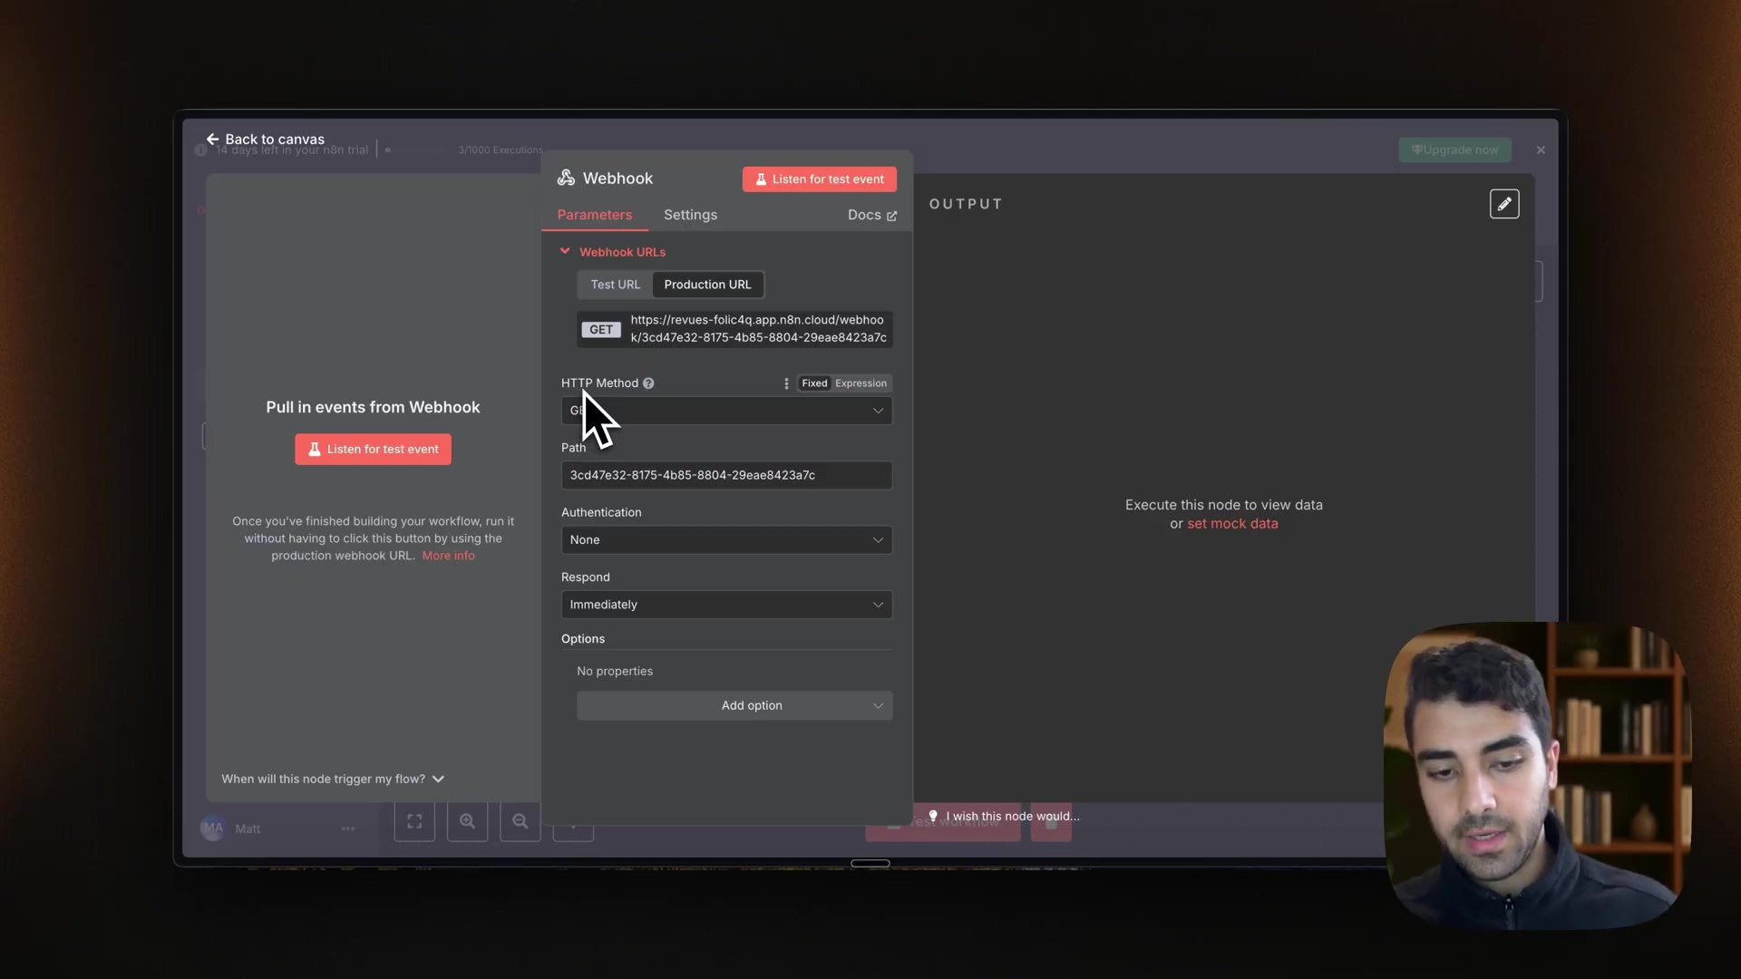The height and width of the screenshot is (979, 1741).
Task: Click the pencil edit icon in Output panel
Action: tap(1504, 204)
